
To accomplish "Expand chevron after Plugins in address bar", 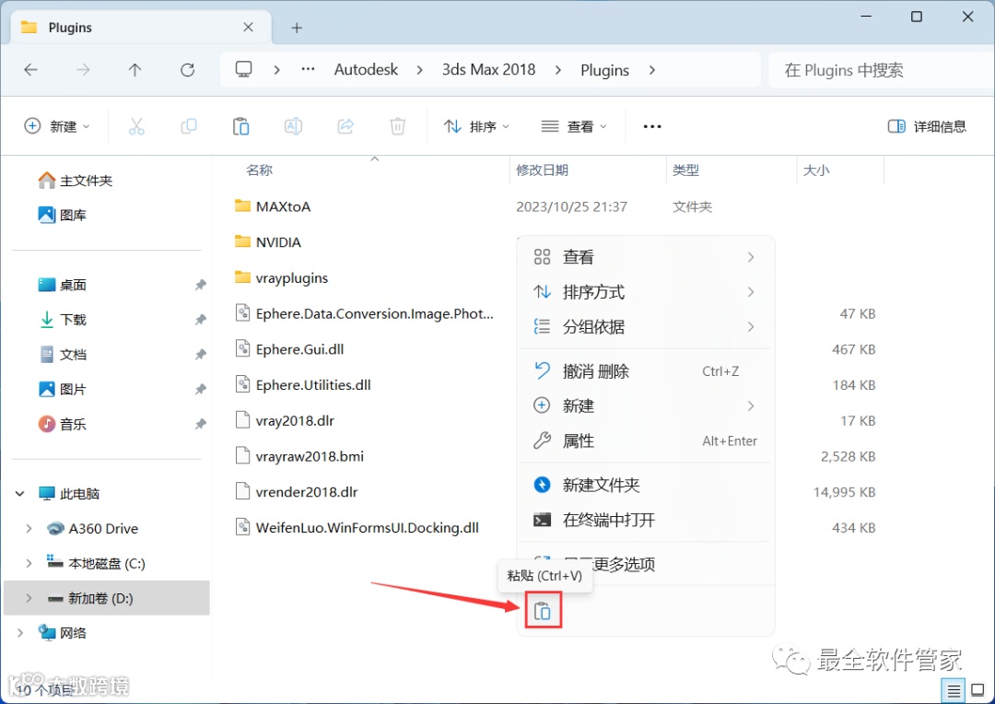I will point(651,70).
